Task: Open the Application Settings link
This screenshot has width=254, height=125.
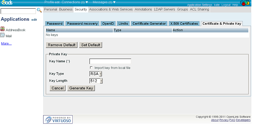Action: pyautogui.click(x=200, y=5)
